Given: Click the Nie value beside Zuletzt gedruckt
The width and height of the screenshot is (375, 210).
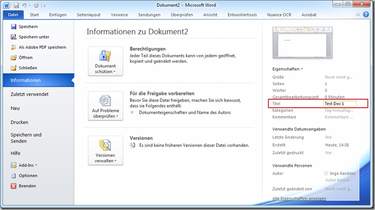Looking at the screenshot, I should tap(329, 153).
